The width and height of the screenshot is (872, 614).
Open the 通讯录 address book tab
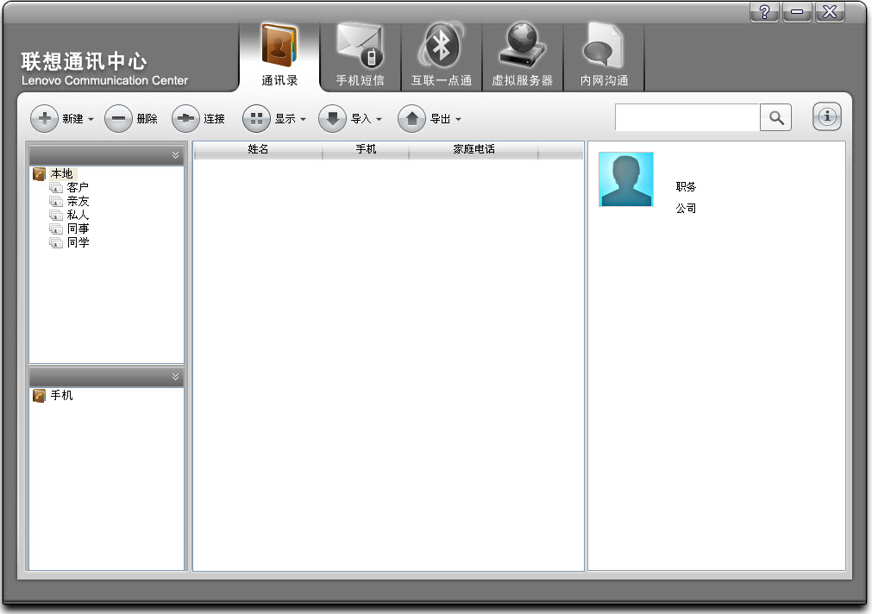coord(279,55)
